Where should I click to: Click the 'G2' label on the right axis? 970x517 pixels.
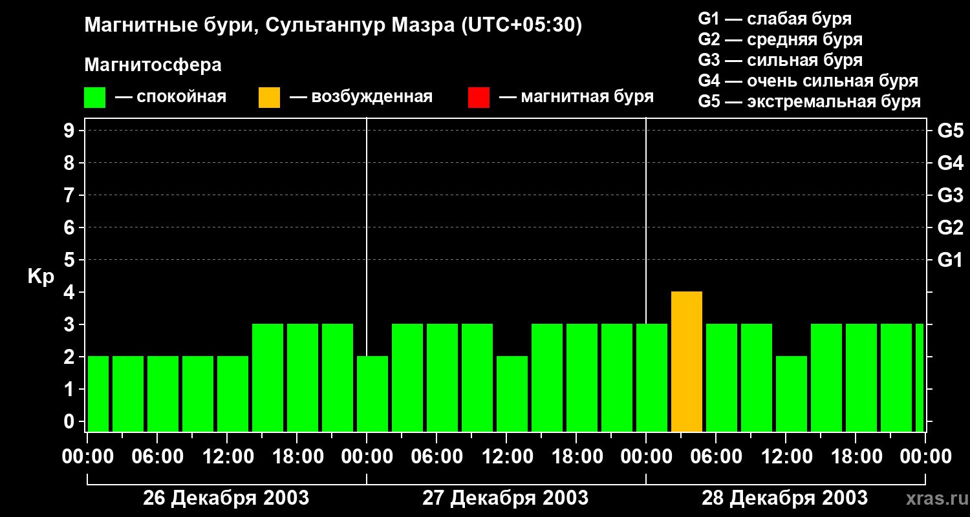(951, 227)
